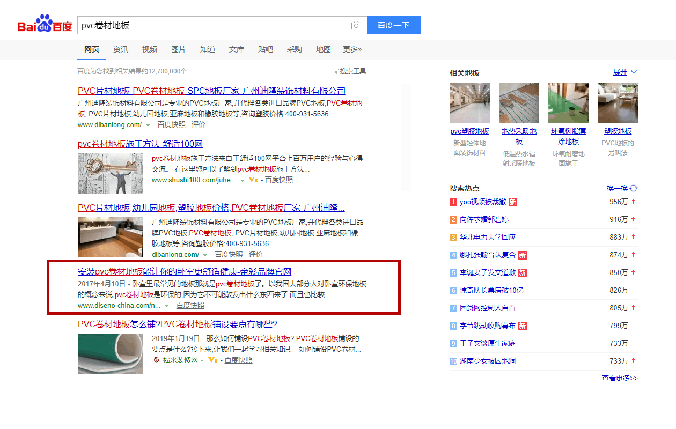Click the 塑胶地板 thumbnail image

[x=618, y=103]
